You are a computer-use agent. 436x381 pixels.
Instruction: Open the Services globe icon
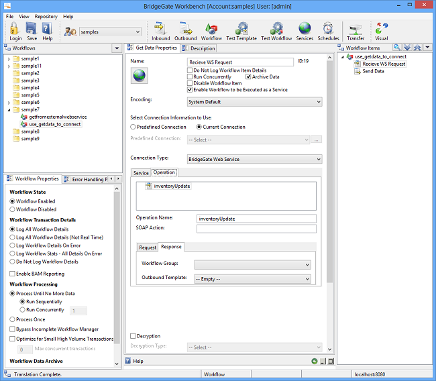click(x=305, y=31)
